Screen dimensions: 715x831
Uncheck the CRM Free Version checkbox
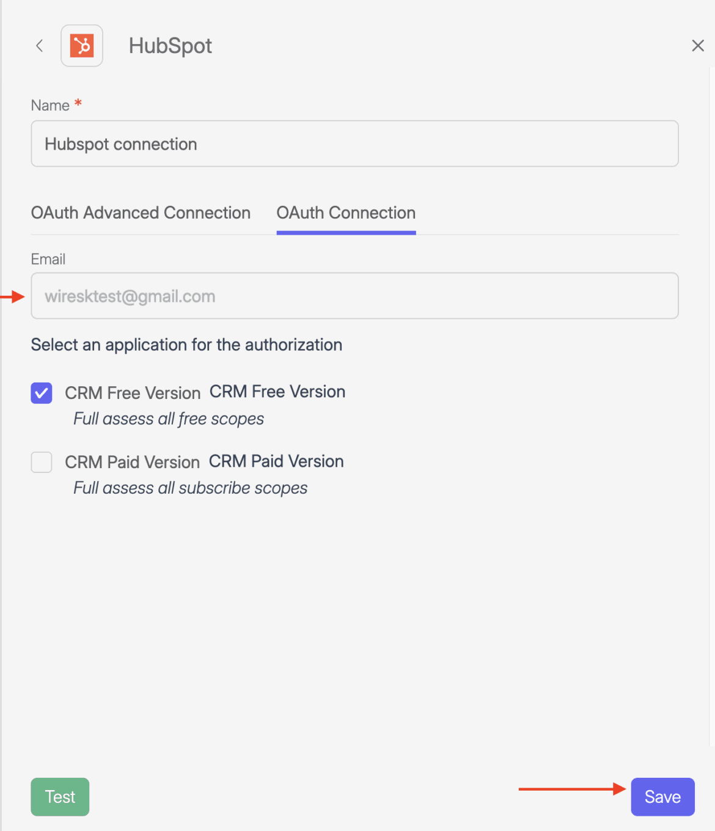click(x=42, y=393)
